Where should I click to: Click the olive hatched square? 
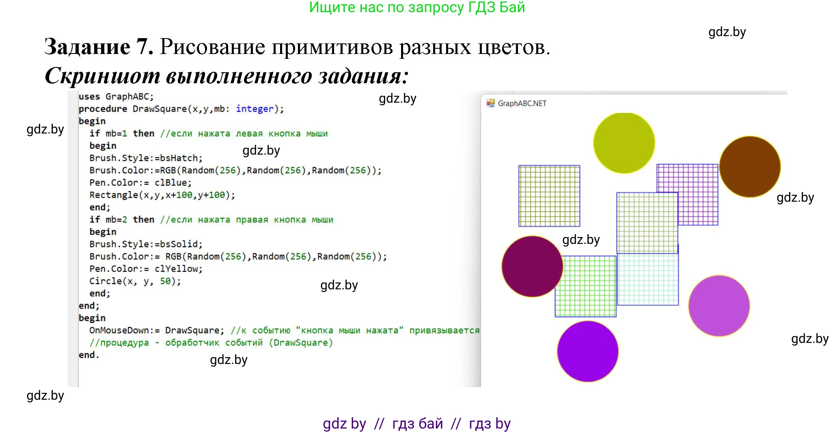tap(549, 196)
